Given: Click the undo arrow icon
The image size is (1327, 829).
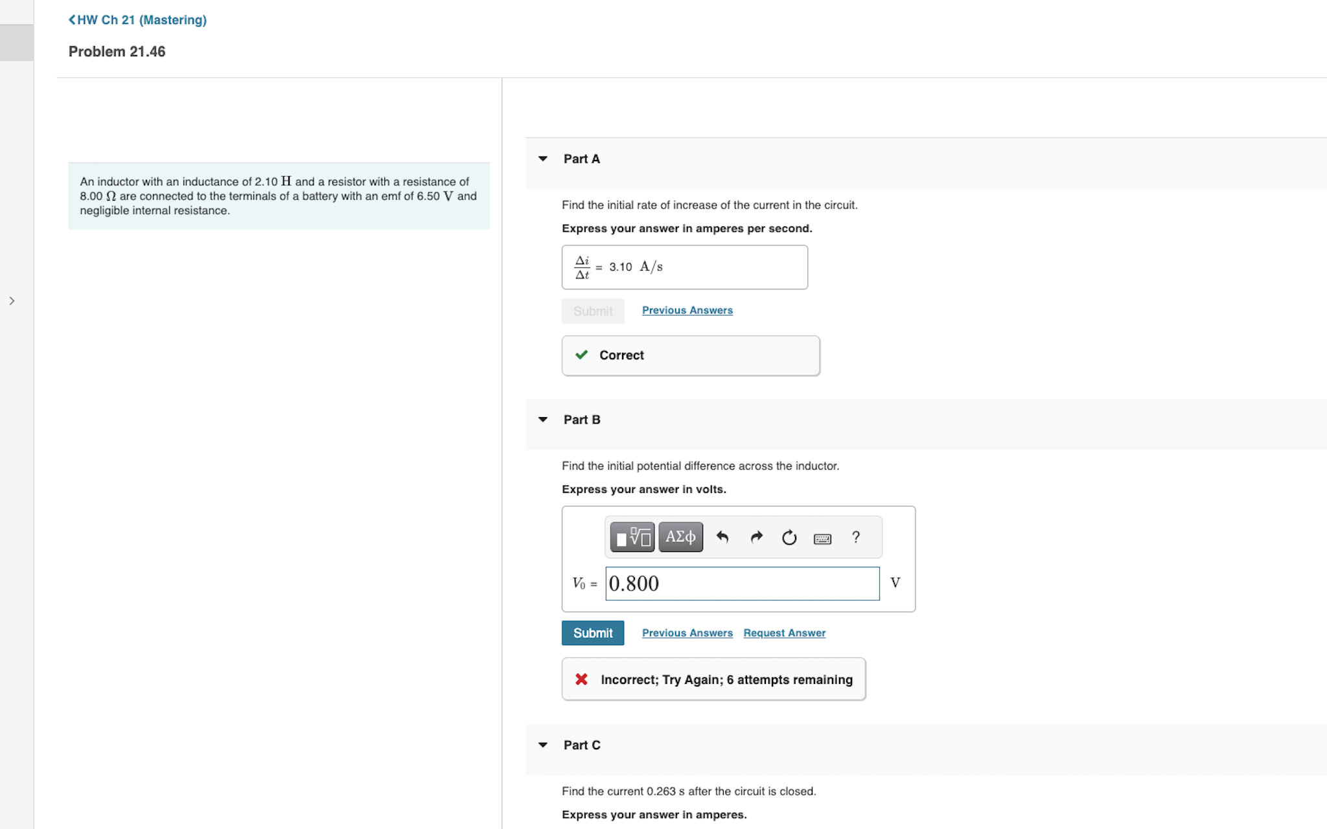Looking at the screenshot, I should tap(722, 537).
